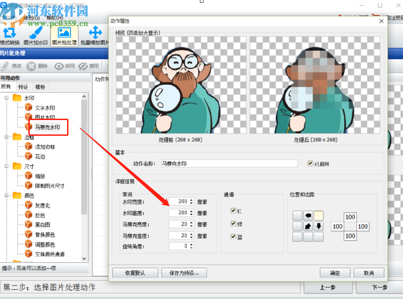Click the top margin field showing 100
Image resolution: width=403 pixels, height=299 pixels.
(350, 217)
